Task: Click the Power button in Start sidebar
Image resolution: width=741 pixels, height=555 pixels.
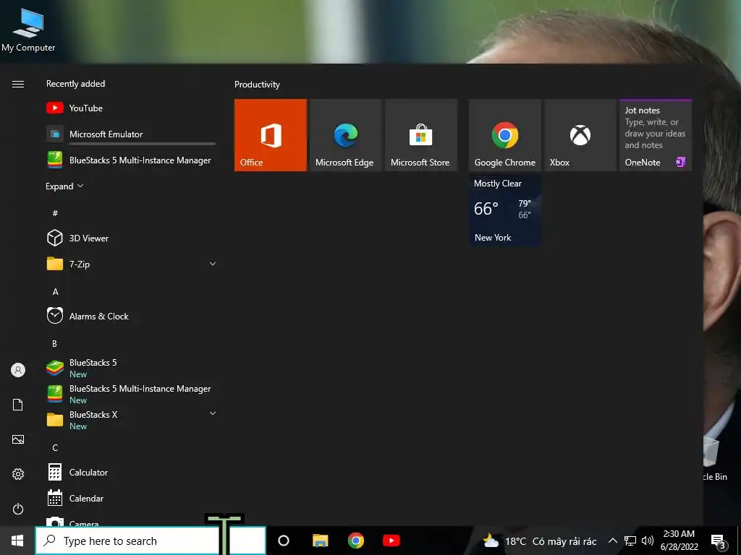Action: pyautogui.click(x=18, y=509)
